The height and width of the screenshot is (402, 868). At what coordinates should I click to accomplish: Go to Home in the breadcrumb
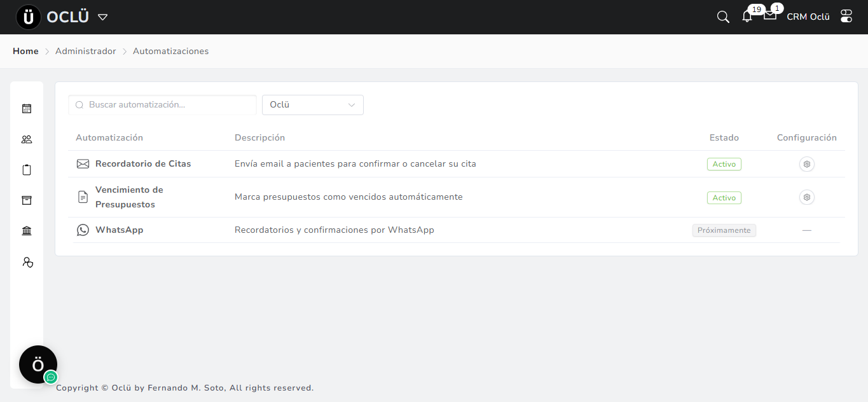(25, 51)
